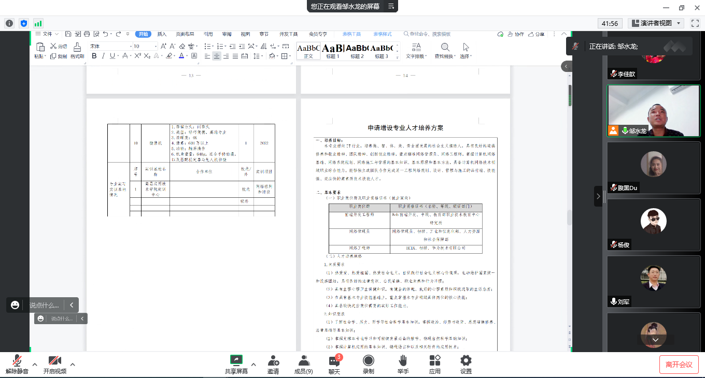
Task: Unmute the microphone (解除静音)
Action: (x=17, y=365)
